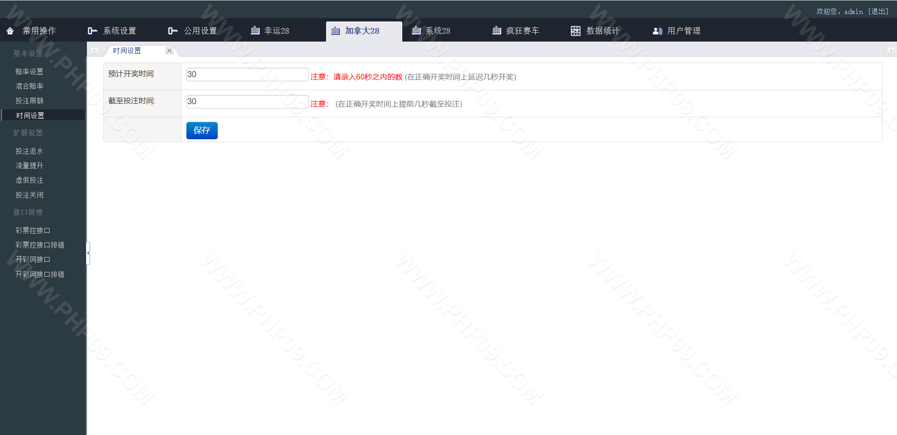Screen dimensions: 897x435
Task: Select the 时间设置 page tab
Action: 127,50
